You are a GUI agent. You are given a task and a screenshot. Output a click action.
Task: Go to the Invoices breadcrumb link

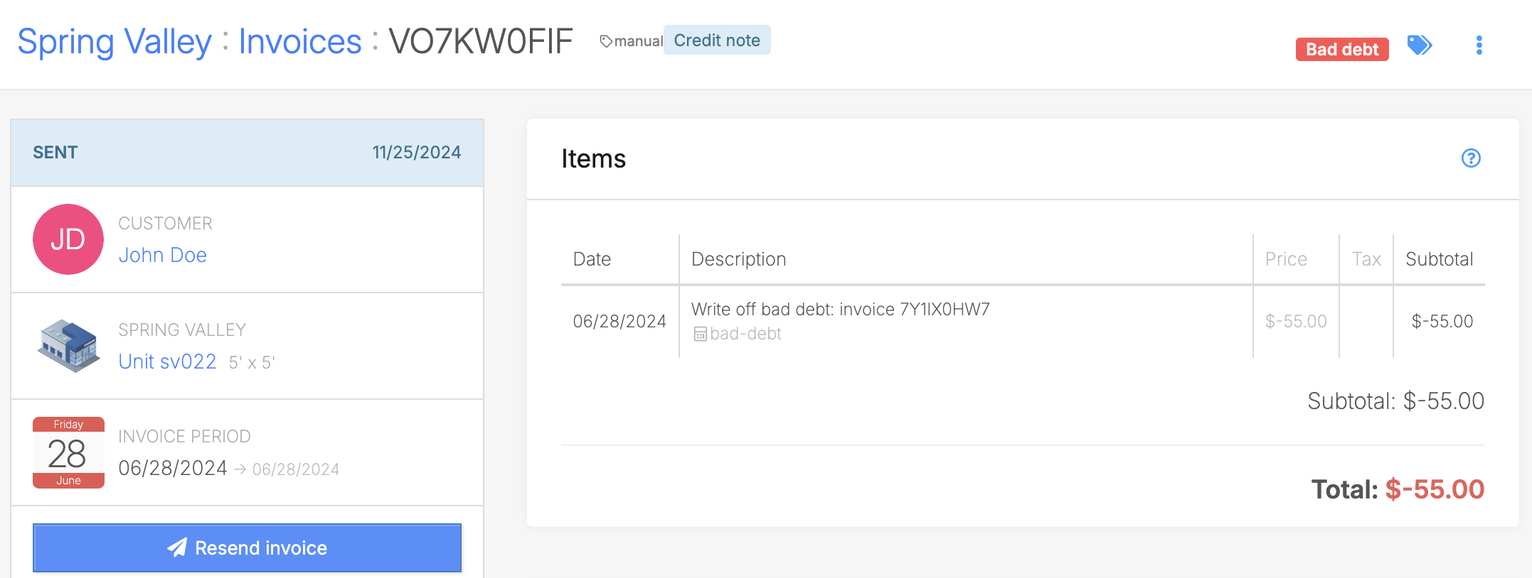pos(300,41)
